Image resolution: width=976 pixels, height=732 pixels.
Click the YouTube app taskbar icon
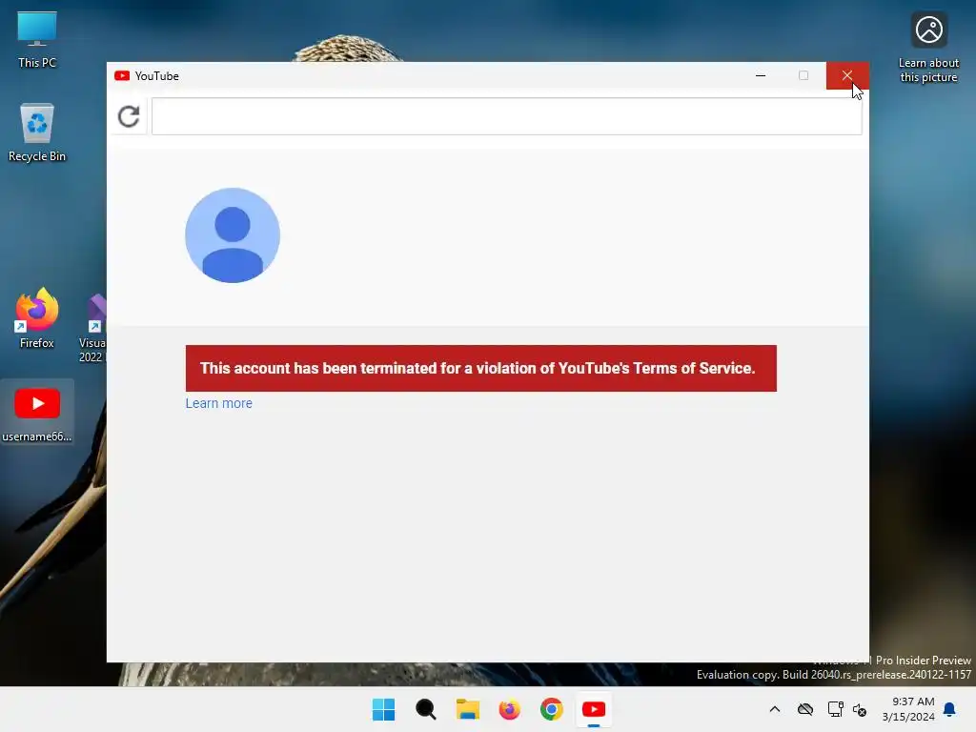click(594, 709)
